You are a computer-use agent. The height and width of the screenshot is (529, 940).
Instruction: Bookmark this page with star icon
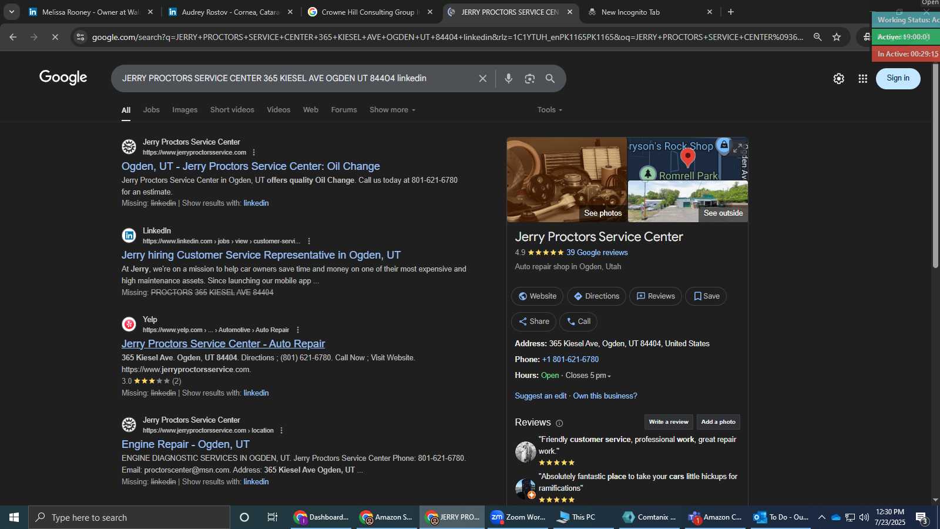837,37
